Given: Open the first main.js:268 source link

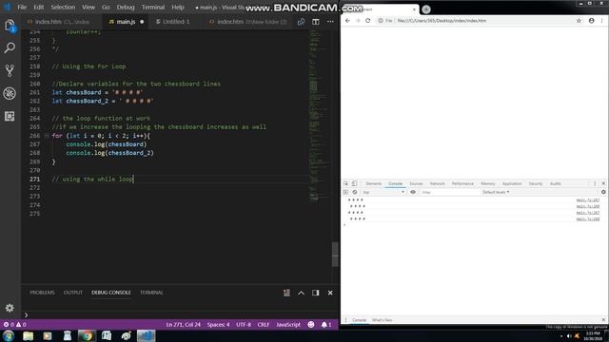Looking at the screenshot, I should tap(588, 206).
